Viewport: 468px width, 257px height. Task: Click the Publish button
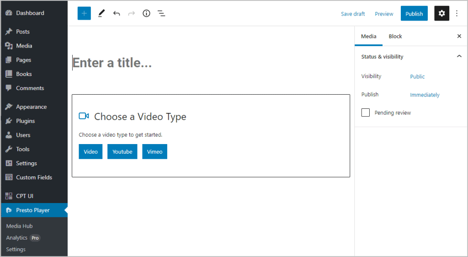click(x=414, y=13)
